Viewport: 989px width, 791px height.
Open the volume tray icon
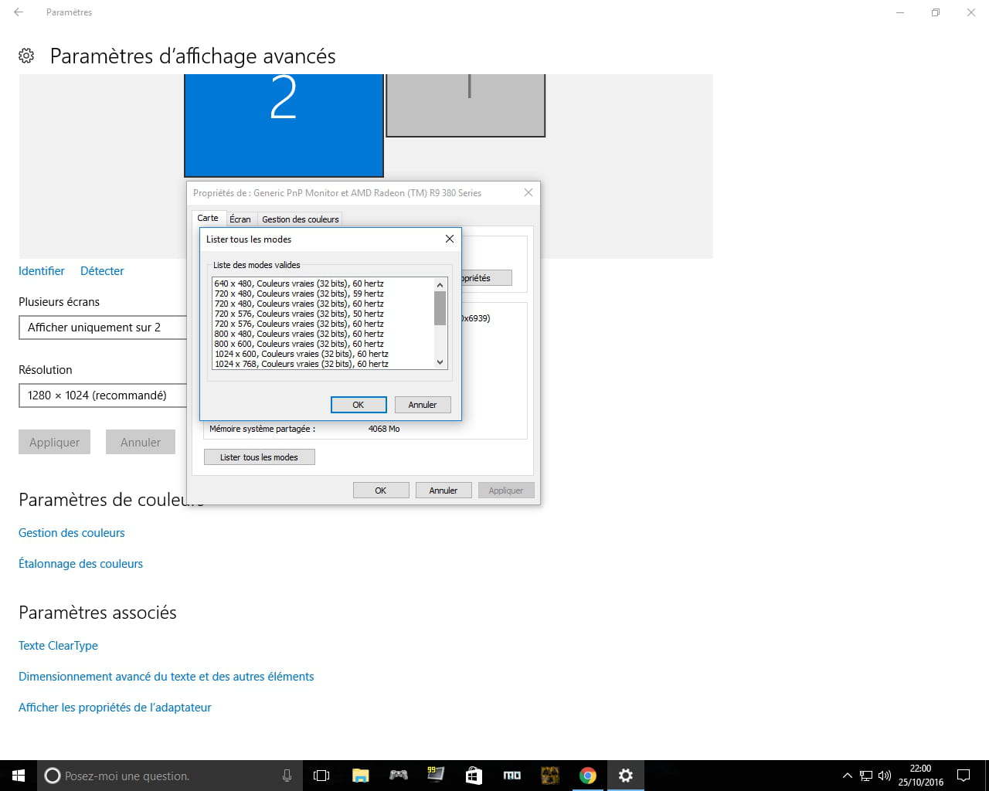tap(885, 776)
